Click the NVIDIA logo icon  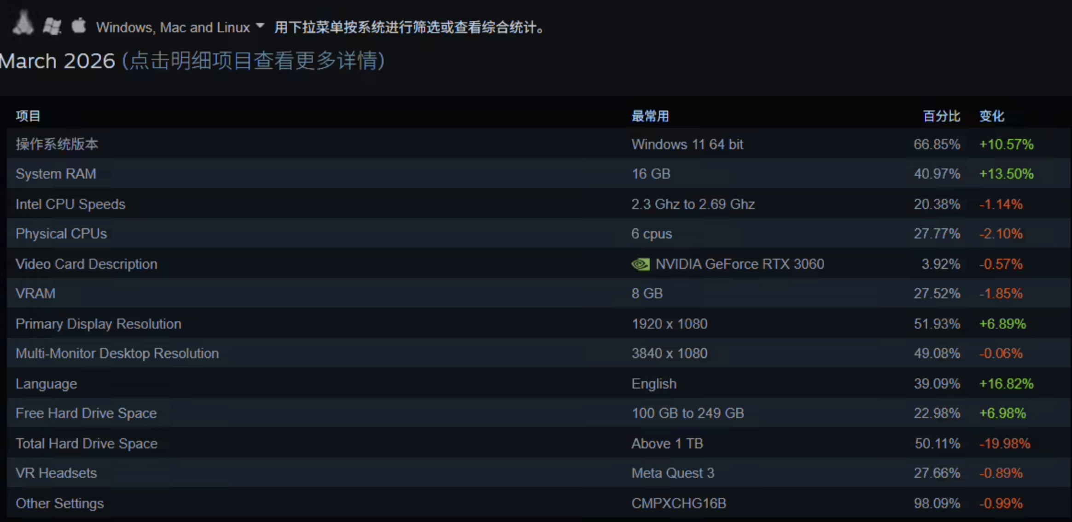click(640, 264)
